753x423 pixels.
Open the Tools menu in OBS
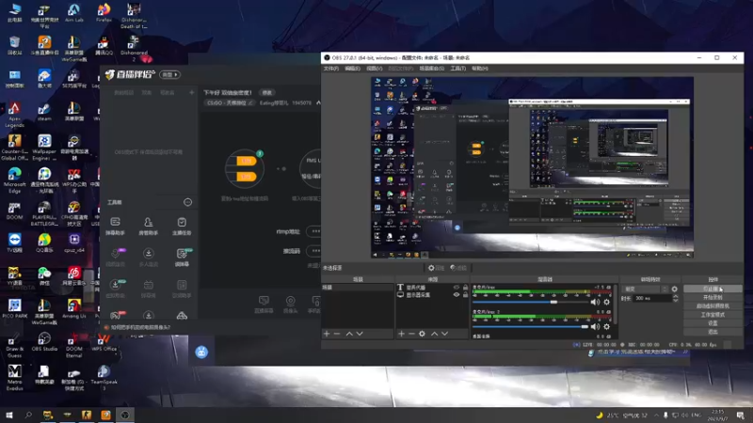pyautogui.click(x=457, y=69)
